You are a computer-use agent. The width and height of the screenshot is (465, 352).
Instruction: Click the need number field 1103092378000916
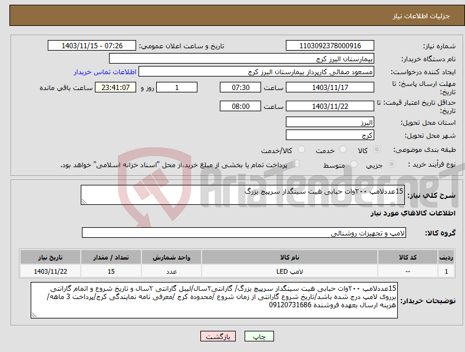pos(330,46)
